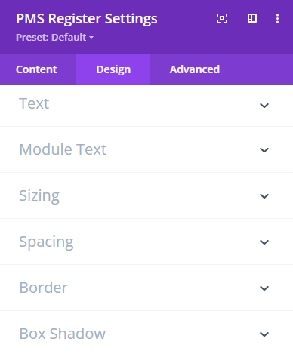This screenshot has height=354, width=293.
Task: Click the snap to sidebar columns icon
Action: point(252,18)
